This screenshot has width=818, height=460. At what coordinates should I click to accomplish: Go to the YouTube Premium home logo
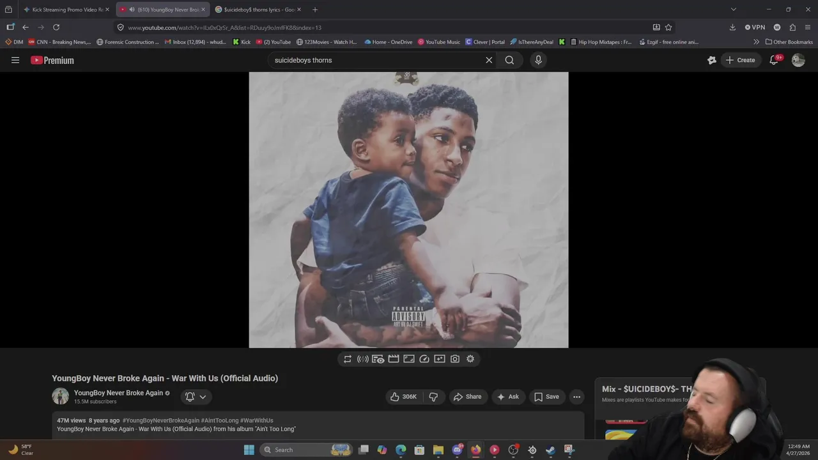coord(52,60)
